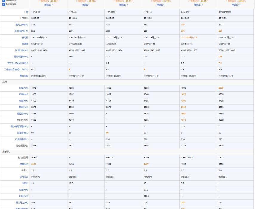Open 换辆车 dropdown for the 一汽丰田 column
Viewport: 256px width, 209px height.
coord(49,5)
